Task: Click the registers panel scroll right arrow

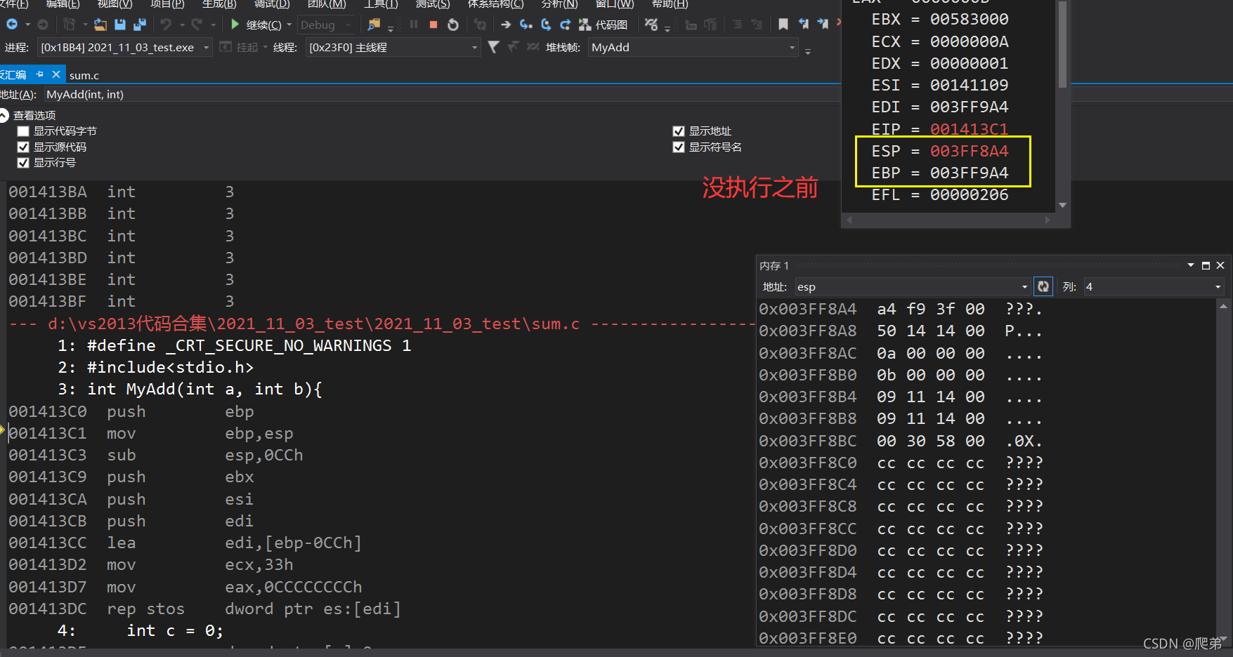Action: point(1048,220)
